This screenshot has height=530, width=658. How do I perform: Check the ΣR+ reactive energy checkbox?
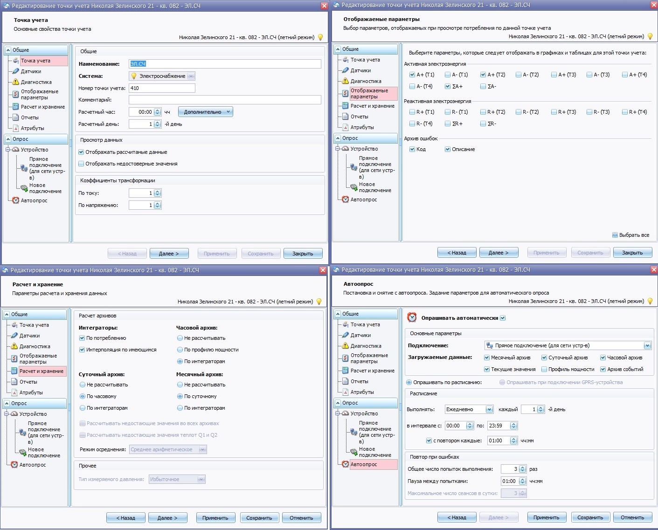pyautogui.click(x=448, y=124)
